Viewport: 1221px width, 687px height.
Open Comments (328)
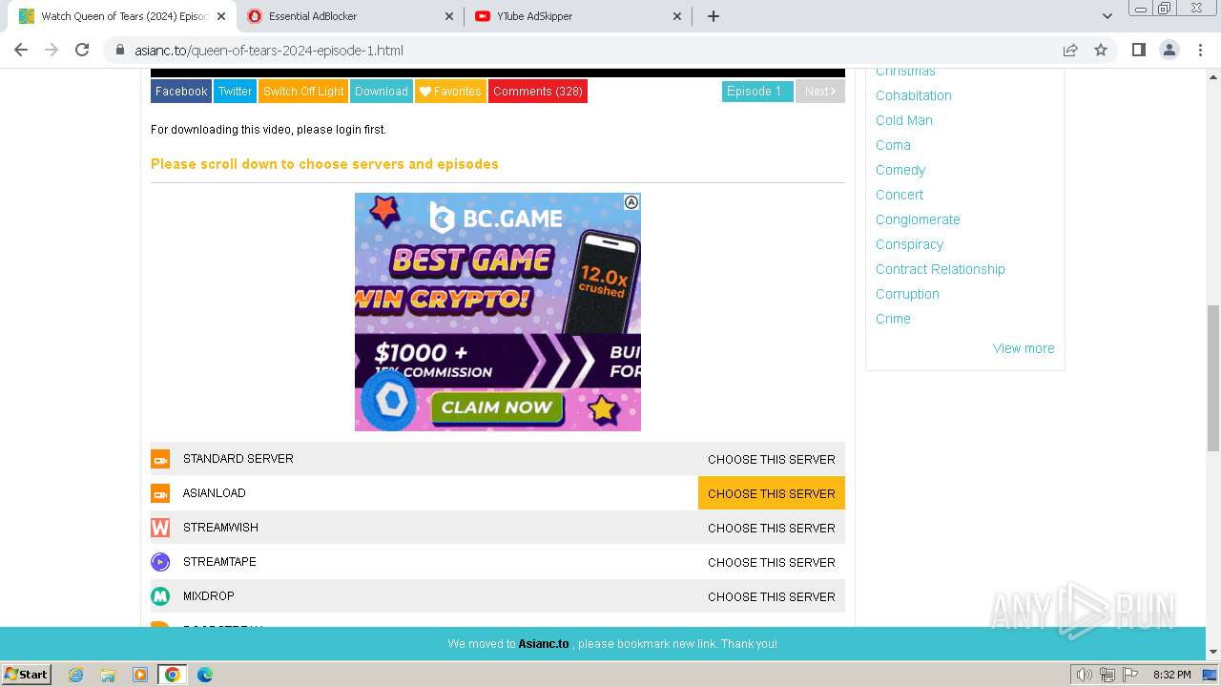click(x=538, y=92)
